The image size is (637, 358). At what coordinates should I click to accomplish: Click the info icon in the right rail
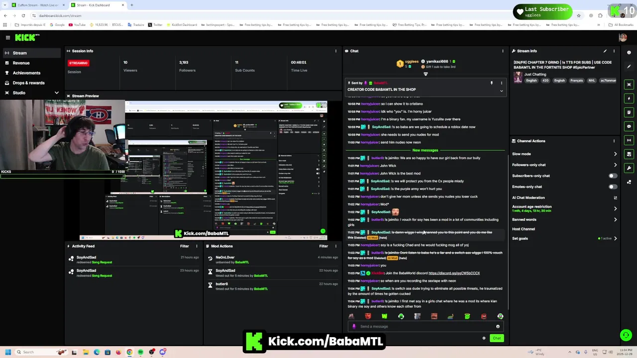[x=629, y=52]
